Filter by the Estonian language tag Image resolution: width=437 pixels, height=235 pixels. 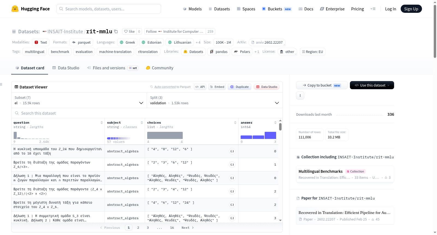coord(152,42)
